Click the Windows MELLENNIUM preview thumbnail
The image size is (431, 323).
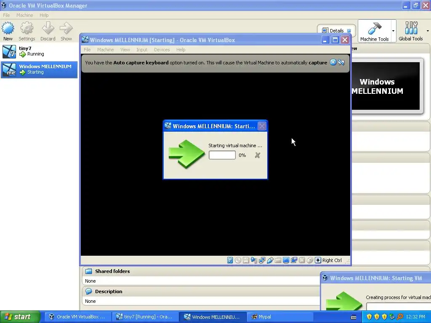pyautogui.click(x=386, y=86)
